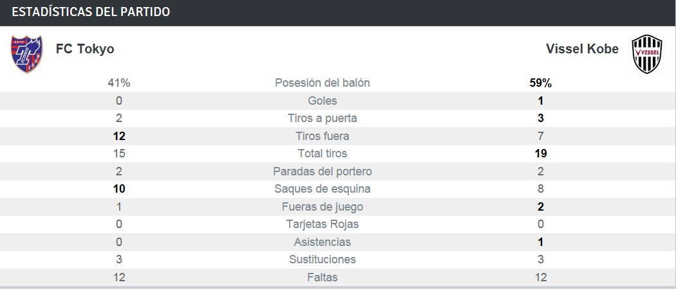Click Vissel Kobe's 59% possession value
676x289 pixels.
click(x=540, y=83)
